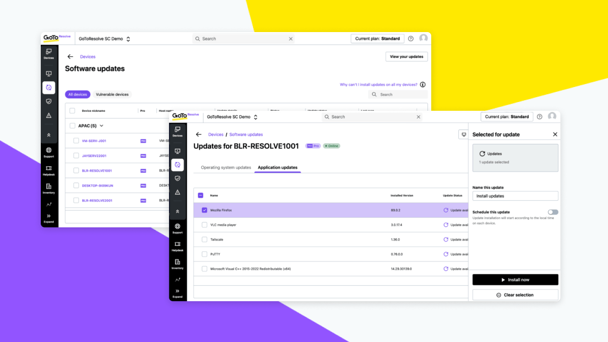This screenshot has height=342, width=608.
Task: Check the VLC media player checkbox
Action: click(204, 225)
